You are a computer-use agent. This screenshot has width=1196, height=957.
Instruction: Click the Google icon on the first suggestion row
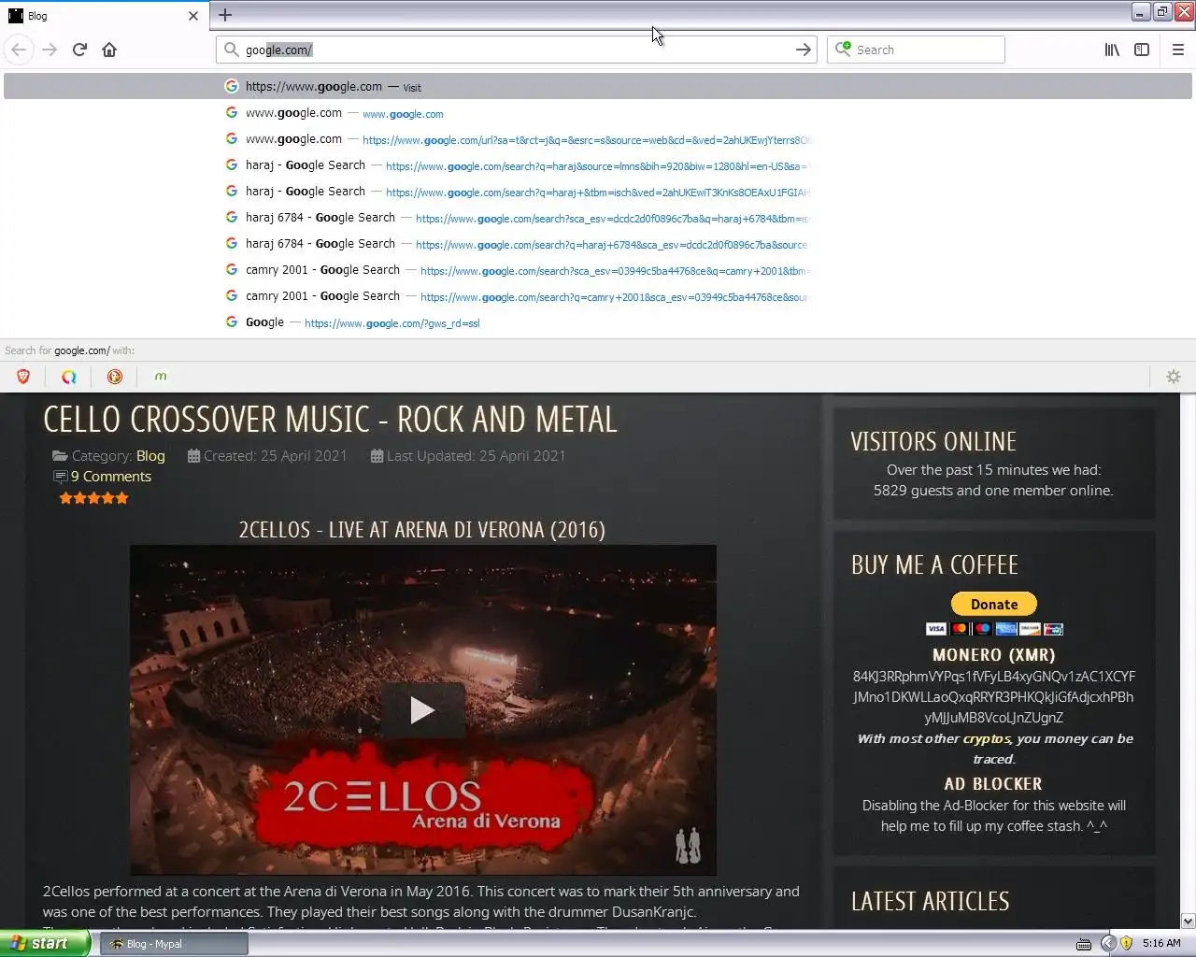click(x=231, y=86)
